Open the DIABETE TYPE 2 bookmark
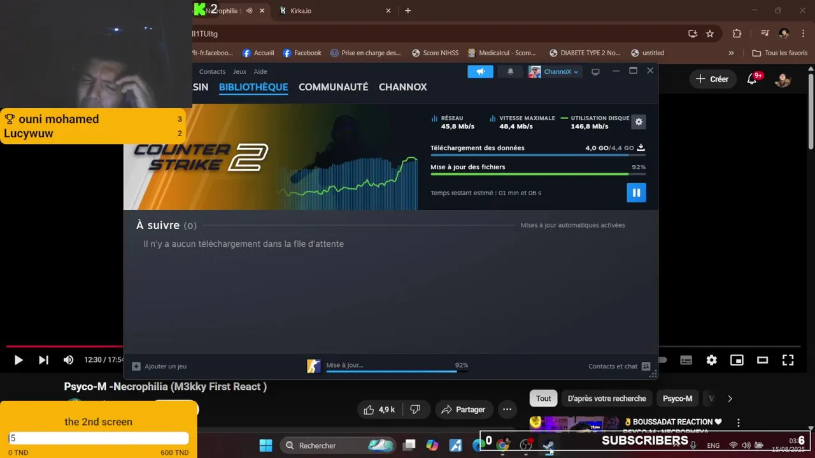Image resolution: width=815 pixels, height=458 pixels. [x=585, y=53]
